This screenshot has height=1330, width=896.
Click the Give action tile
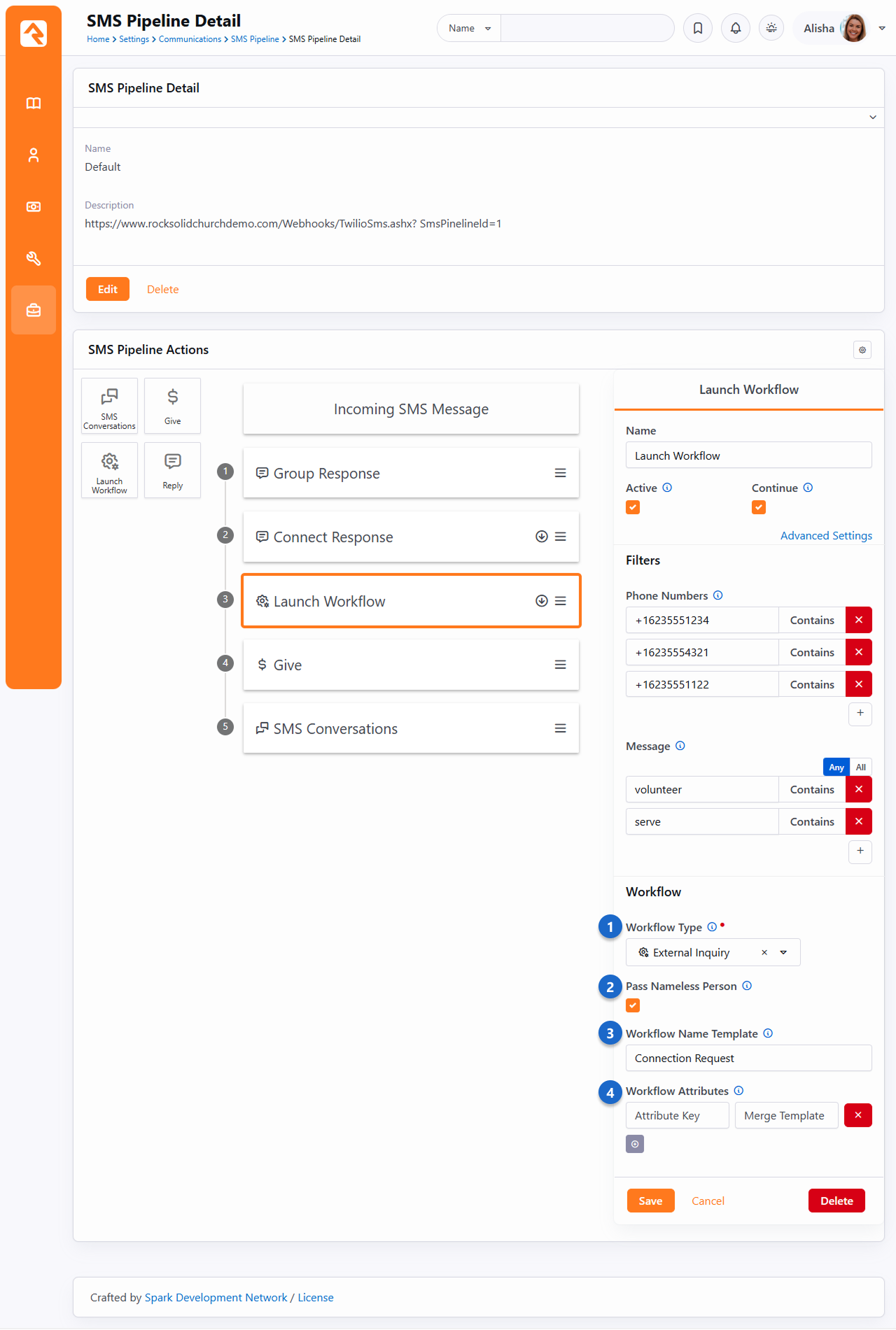[x=172, y=406]
